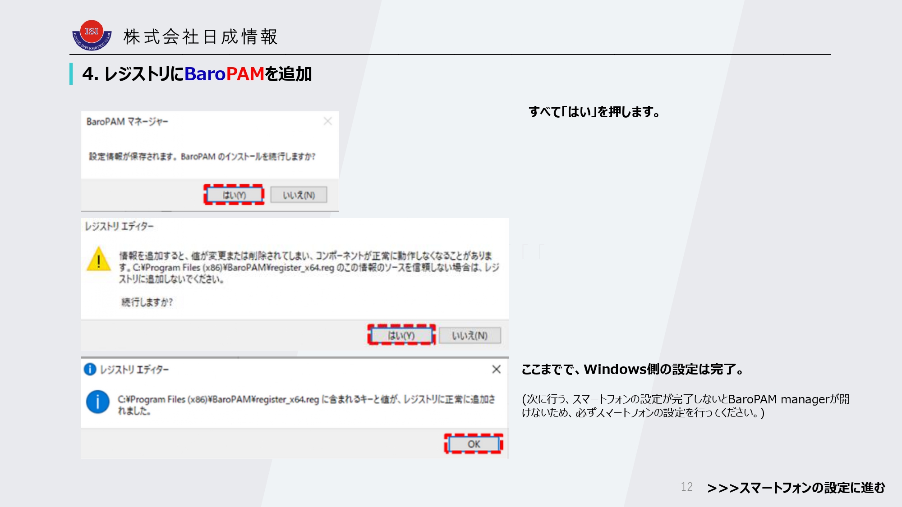Click message about BaroPAM install continuation
The image size is (902, 507).
click(x=202, y=156)
